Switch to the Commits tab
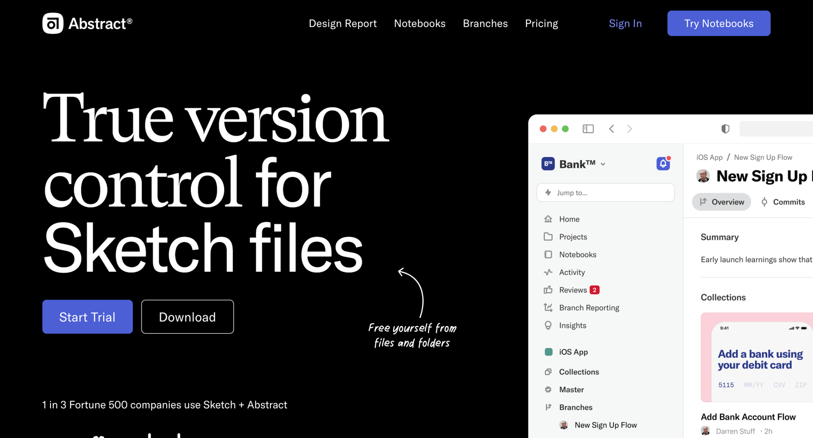813x438 pixels. pos(782,202)
